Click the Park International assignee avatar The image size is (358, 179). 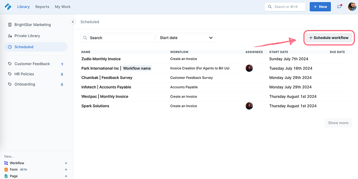pyautogui.click(x=249, y=68)
